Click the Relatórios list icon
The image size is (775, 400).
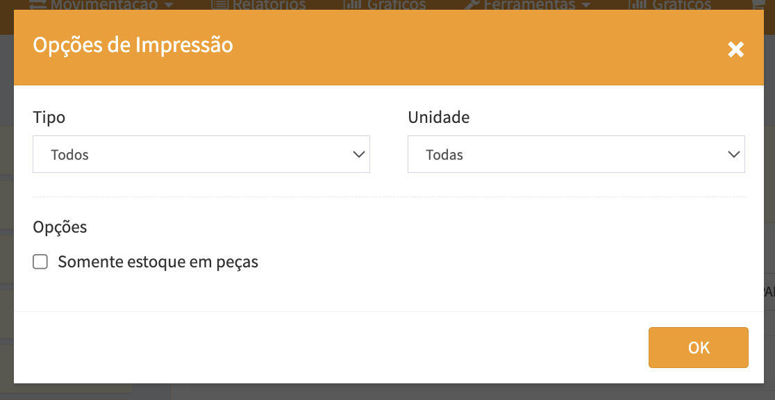[219, 5]
